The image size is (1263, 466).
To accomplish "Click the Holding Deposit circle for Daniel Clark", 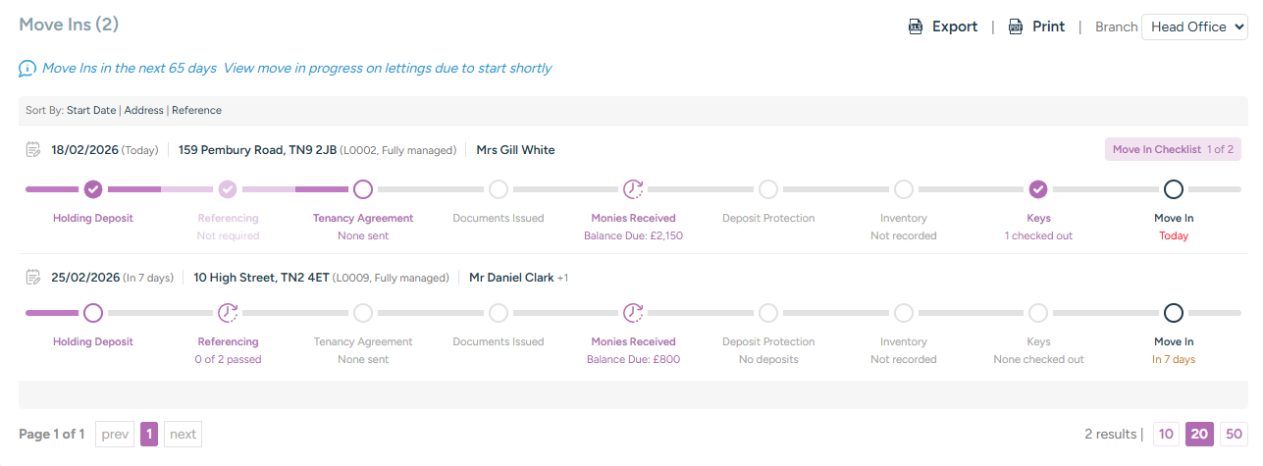I will (93, 313).
